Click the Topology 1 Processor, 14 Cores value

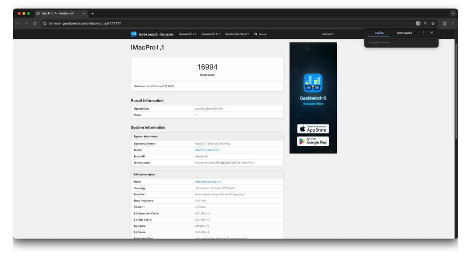point(215,188)
